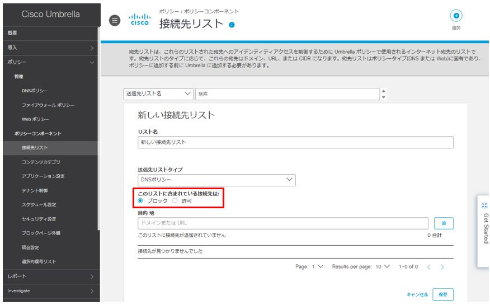Click the 追 add button next to destination field
Image resolution: width=490 pixels, height=304 pixels.
[x=444, y=223]
